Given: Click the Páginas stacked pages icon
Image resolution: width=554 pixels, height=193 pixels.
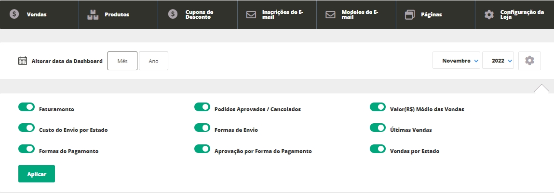Looking at the screenshot, I should point(410,14).
